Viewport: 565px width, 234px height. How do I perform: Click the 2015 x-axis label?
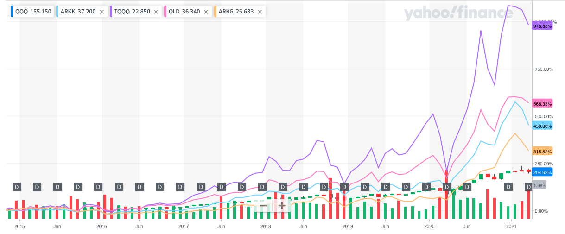[x=19, y=226]
